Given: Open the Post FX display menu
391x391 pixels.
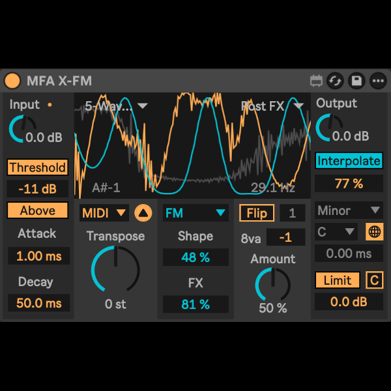Looking at the screenshot, I should click(272, 106).
